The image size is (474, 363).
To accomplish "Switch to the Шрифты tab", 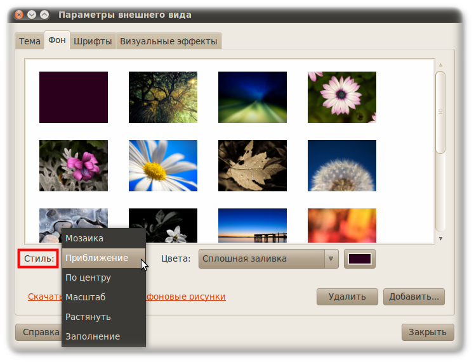I will coord(93,41).
